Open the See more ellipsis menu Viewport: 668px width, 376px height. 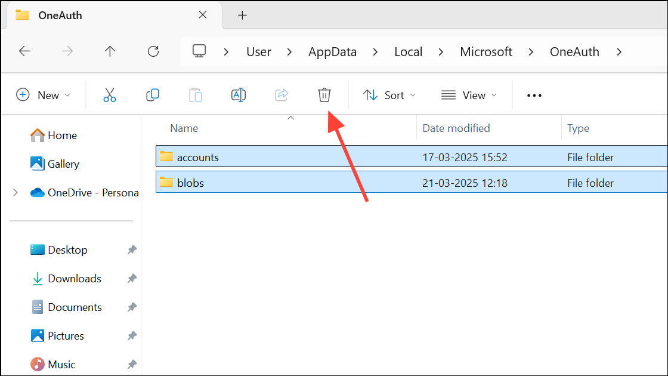tap(534, 95)
